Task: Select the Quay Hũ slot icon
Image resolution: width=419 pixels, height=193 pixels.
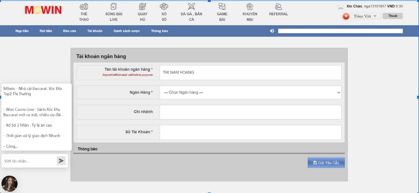Action: [x=142, y=6]
